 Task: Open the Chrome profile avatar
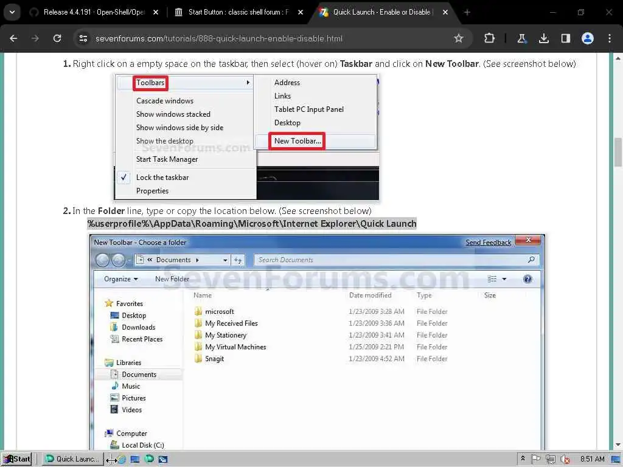[x=588, y=38]
